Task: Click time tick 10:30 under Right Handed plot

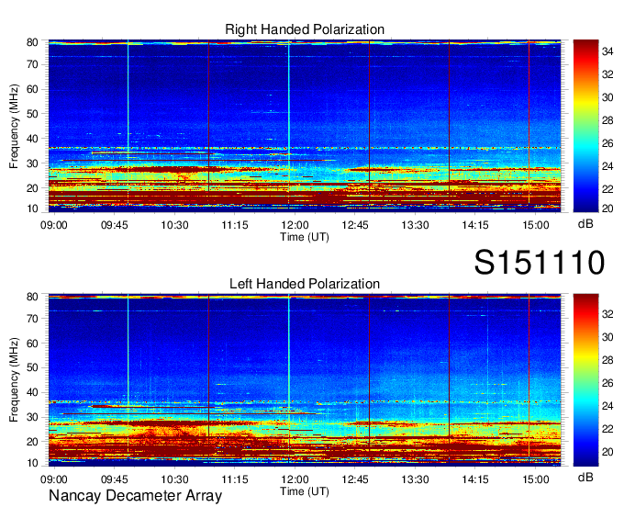Action: (x=174, y=225)
